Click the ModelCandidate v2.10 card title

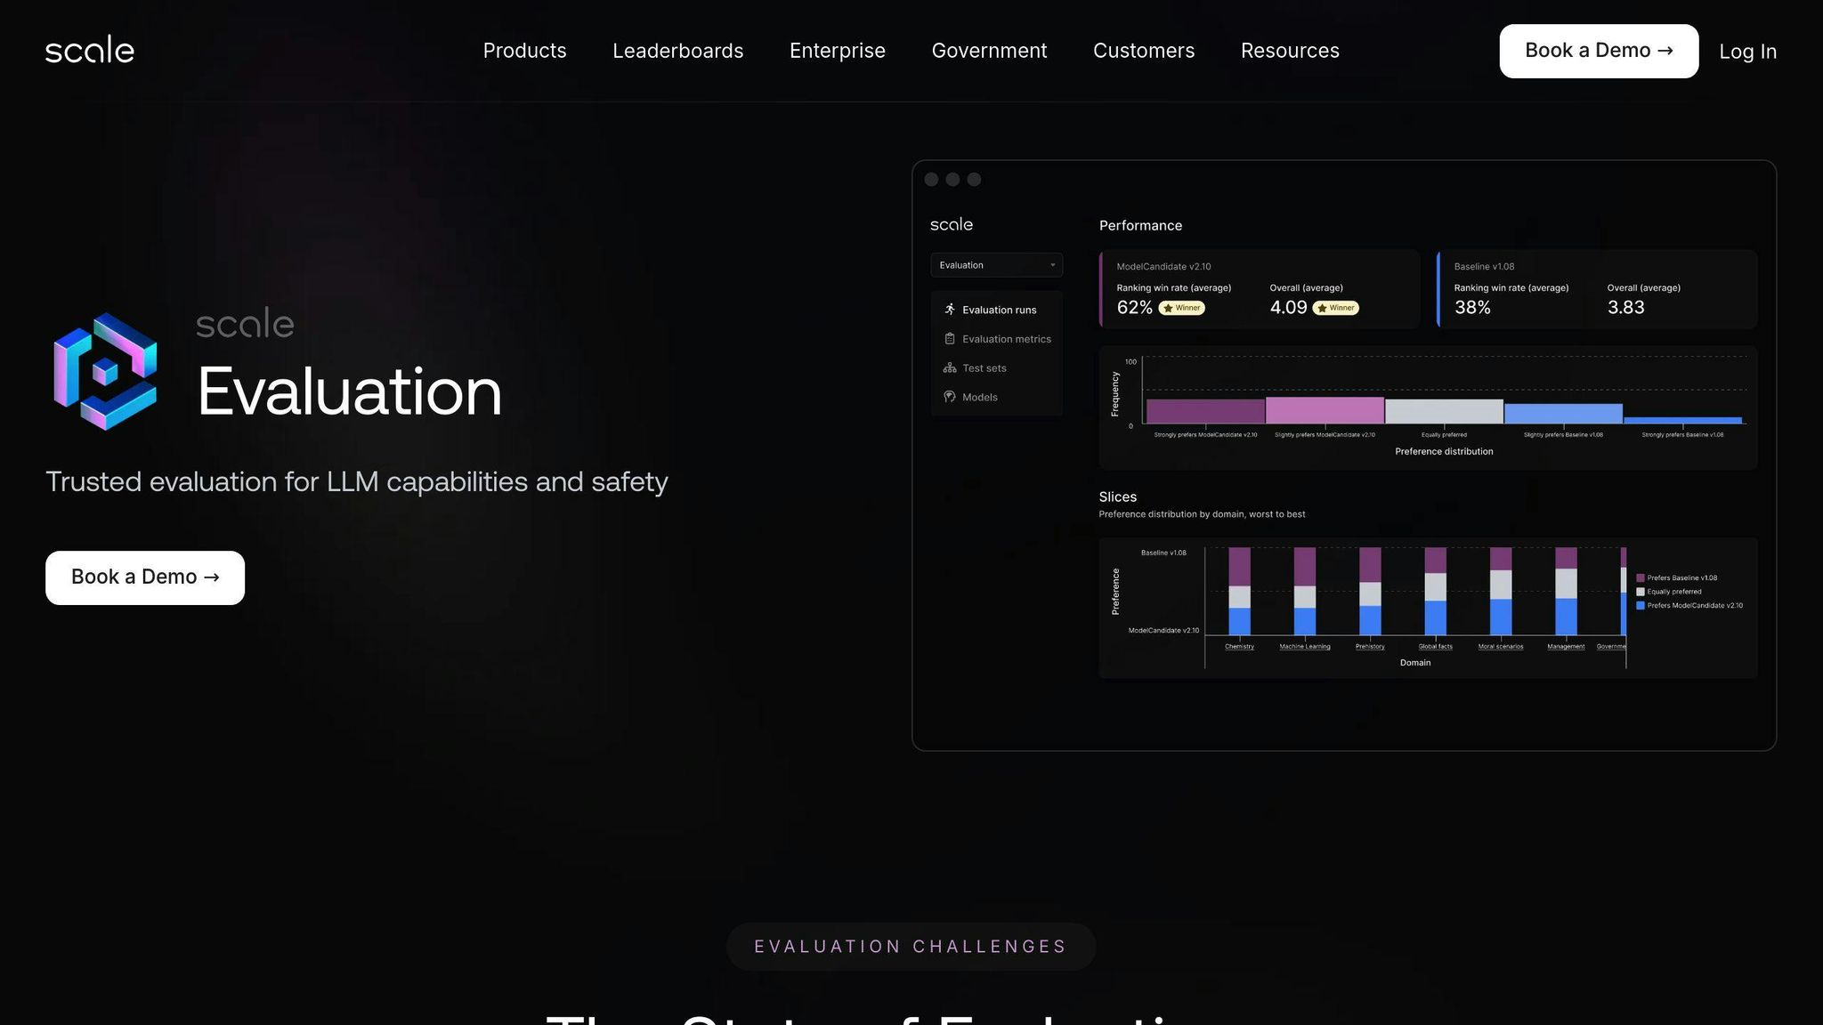click(x=1163, y=267)
